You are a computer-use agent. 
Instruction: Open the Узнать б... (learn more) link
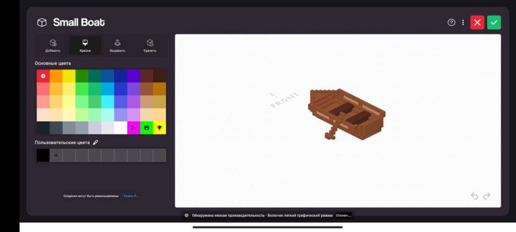pyautogui.click(x=131, y=196)
